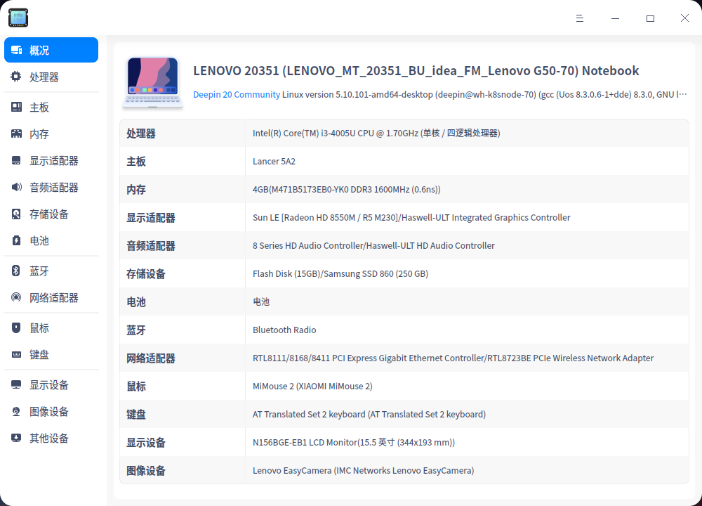Click the Deepin 20 Community link

coord(237,95)
